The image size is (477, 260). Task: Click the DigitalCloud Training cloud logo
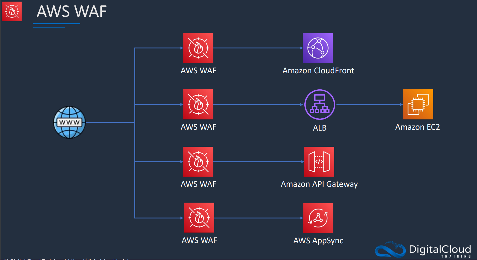point(390,250)
